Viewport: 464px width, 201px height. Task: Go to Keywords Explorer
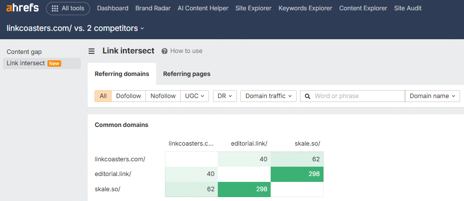pyautogui.click(x=305, y=8)
